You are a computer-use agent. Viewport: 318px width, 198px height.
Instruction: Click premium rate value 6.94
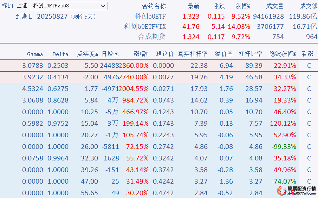click(x=226, y=66)
